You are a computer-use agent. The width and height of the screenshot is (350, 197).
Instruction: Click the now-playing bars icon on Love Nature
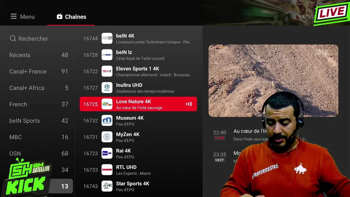pyautogui.click(x=189, y=104)
